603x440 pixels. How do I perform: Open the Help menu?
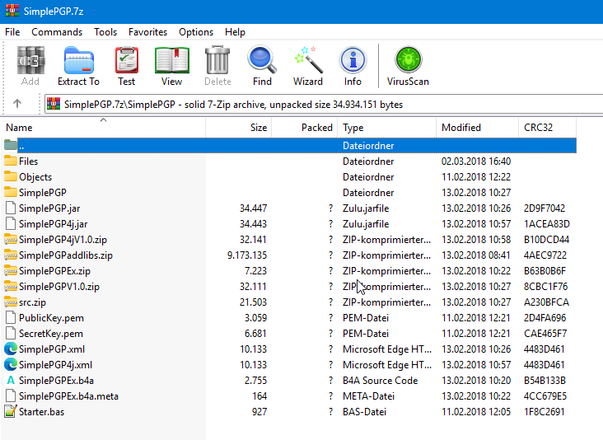click(x=235, y=32)
